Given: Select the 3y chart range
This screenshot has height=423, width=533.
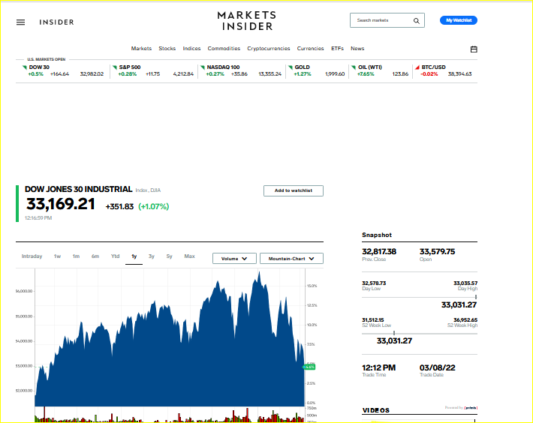Looking at the screenshot, I should (151, 256).
